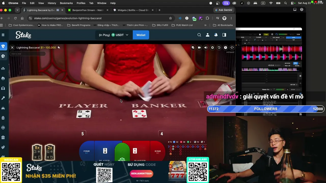Close the Lightning Baccarat game
The width and height of the screenshot is (326, 183).
12,48
